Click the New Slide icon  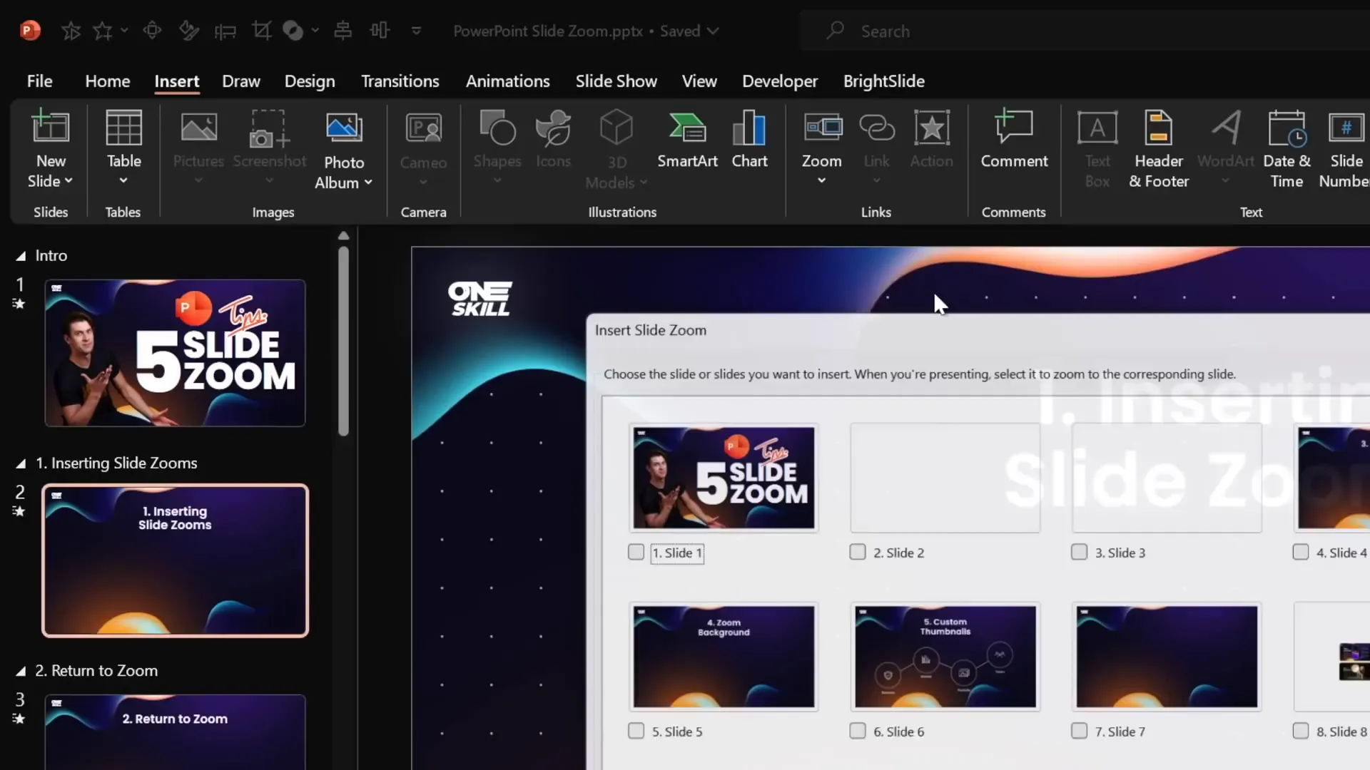click(51, 128)
